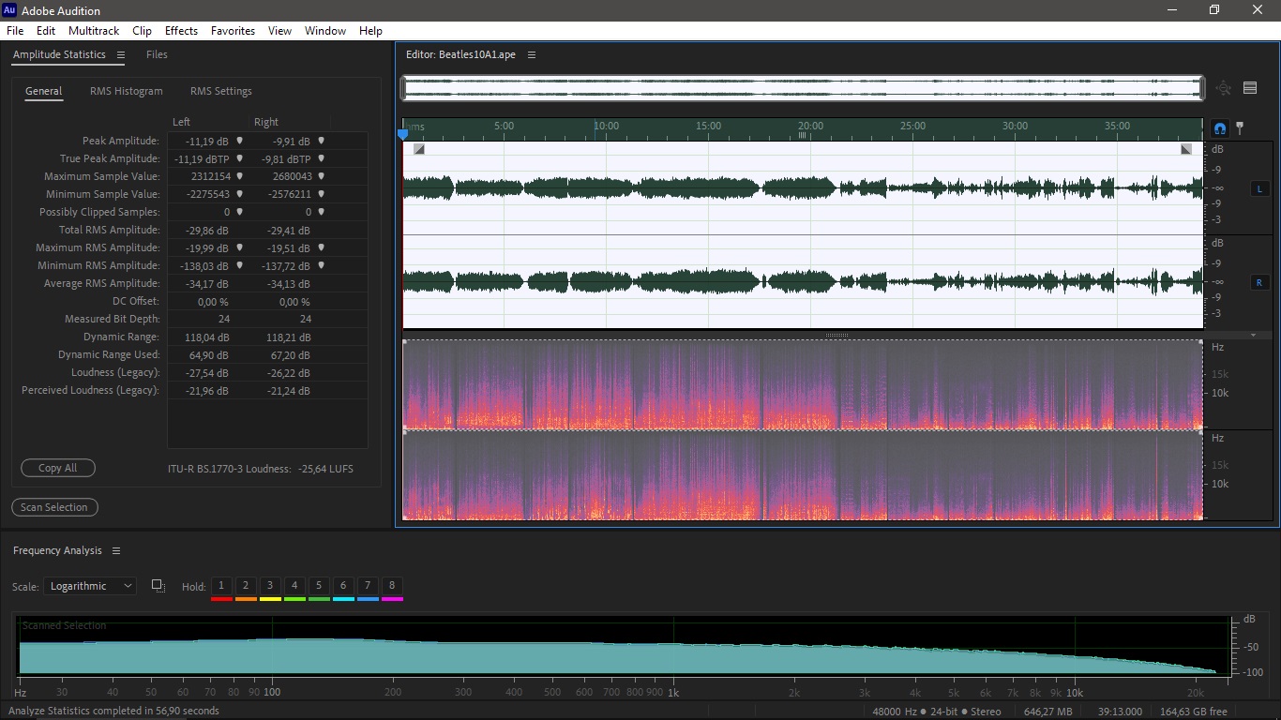Open the Amplitude Statistics panel menu
This screenshot has height=720, width=1281.
pos(120,55)
